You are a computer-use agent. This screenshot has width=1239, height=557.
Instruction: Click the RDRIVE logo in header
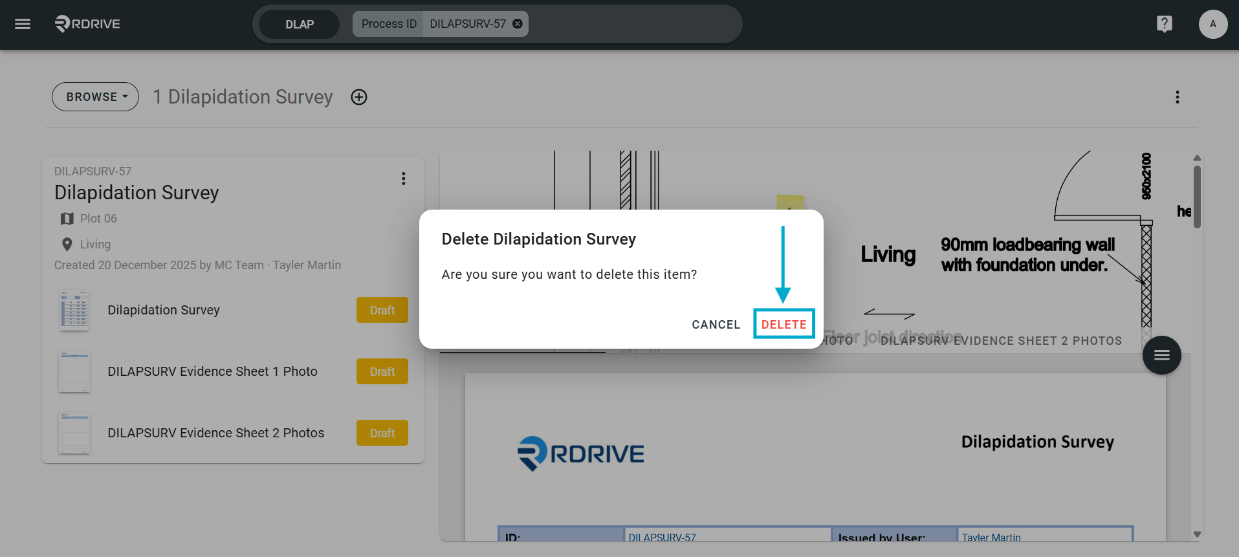click(x=87, y=24)
